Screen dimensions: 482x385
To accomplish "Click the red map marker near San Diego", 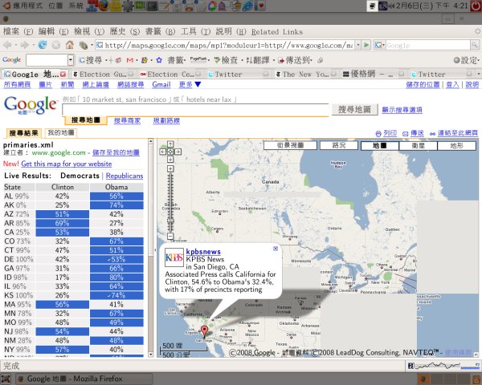I will point(204,332).
